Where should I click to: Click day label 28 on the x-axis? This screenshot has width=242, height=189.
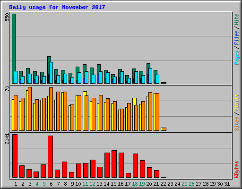pos(206,184)
